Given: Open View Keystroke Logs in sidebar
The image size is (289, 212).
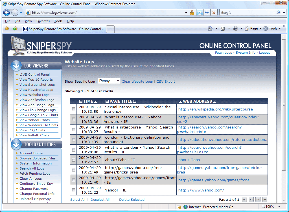Looking at the screenshot, I should pos(36,90).
